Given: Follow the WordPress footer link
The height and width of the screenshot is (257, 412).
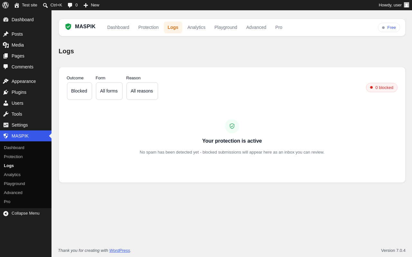Looking at the screenshot, I should (120, 250).
